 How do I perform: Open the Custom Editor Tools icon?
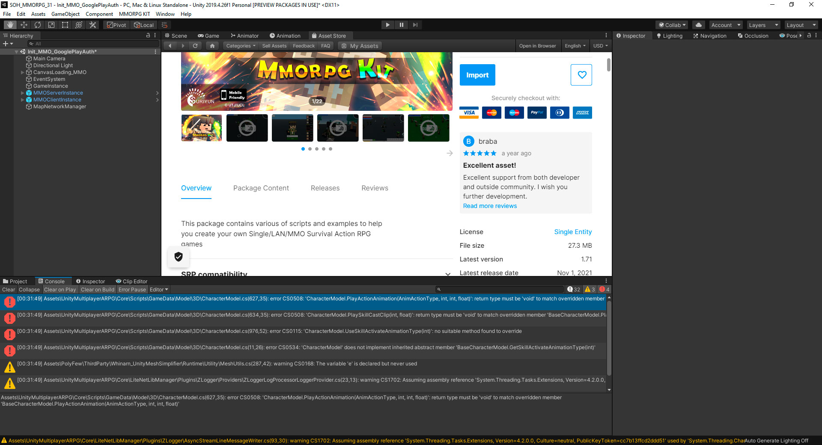[92, 24]
